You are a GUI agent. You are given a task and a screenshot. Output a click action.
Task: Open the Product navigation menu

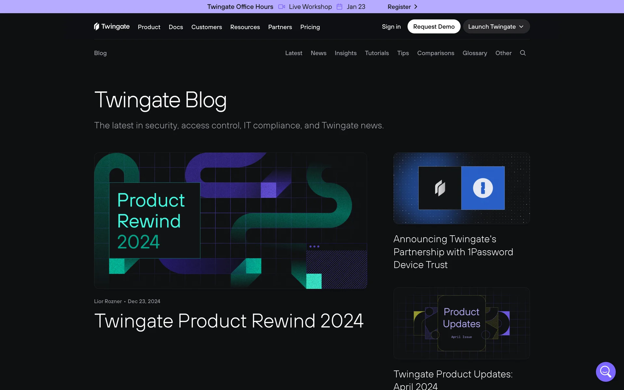tap(149, 27)
